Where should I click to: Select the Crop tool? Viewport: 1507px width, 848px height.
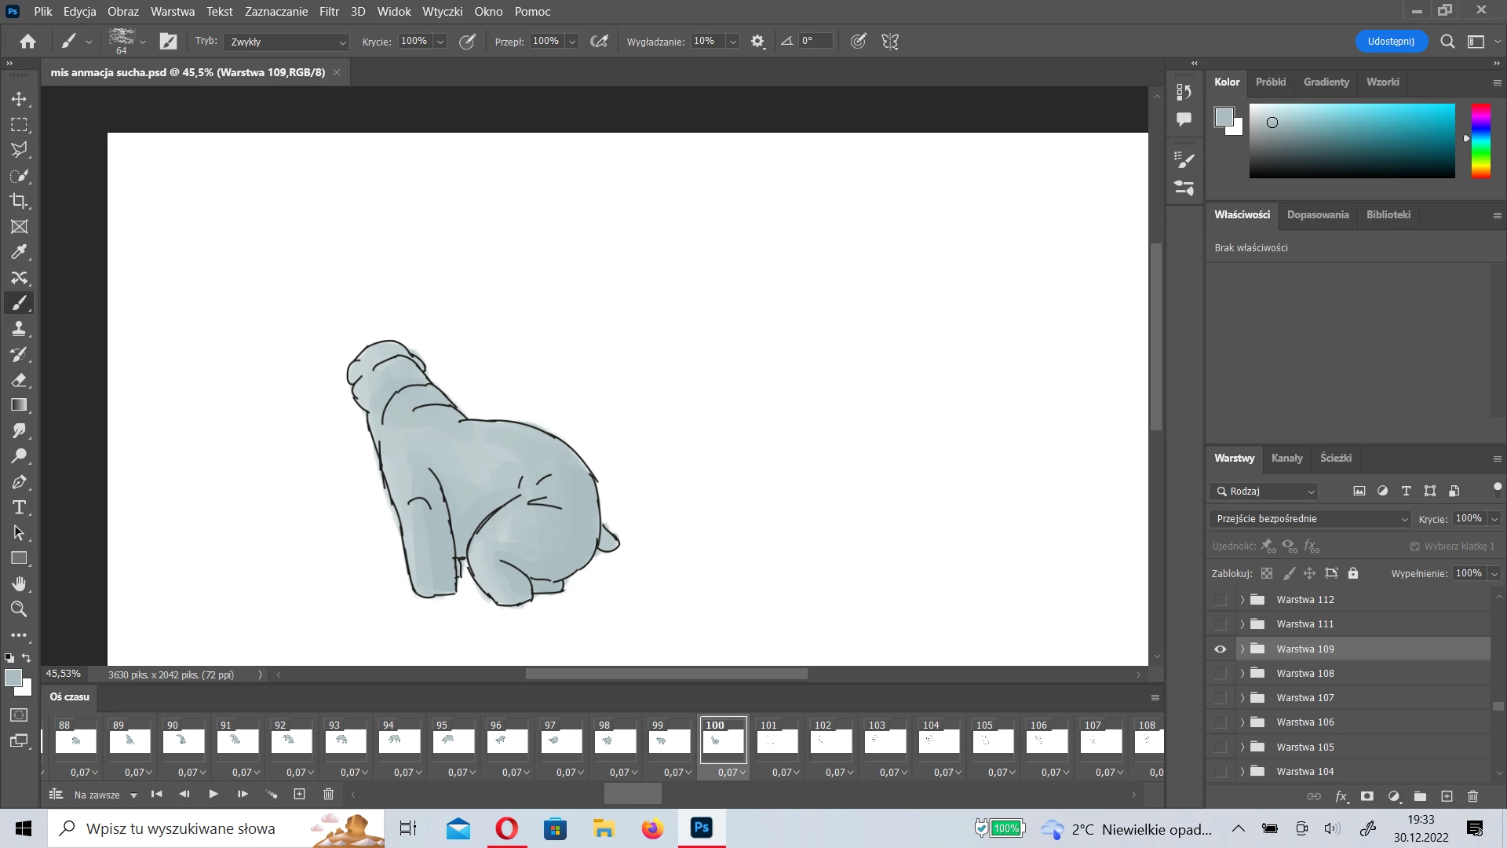pyautogui.click(x=19, y=201)
